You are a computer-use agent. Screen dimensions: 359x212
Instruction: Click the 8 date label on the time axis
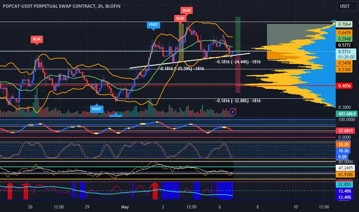258,207
